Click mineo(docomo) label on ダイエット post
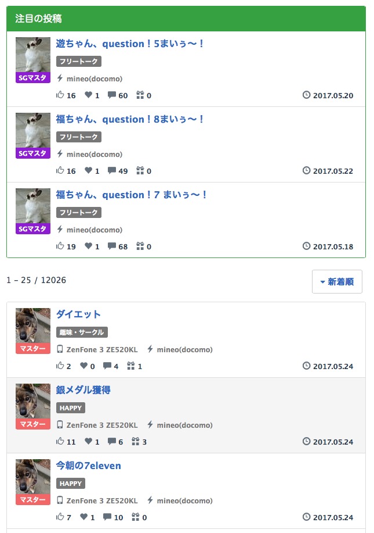The width and height of the screenshot is (374, 533). [184, 349]
